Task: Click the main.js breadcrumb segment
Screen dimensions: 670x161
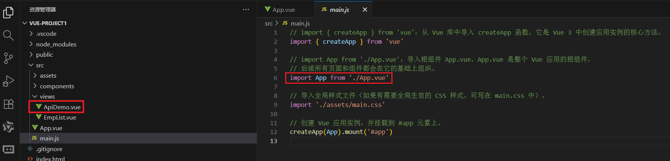Action: pos(300,24)
